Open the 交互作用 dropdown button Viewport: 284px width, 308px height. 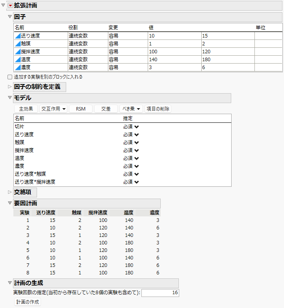[53, 109]
